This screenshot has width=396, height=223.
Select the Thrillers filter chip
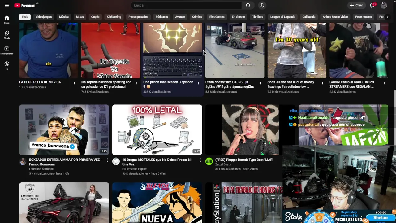coord(258,17)
